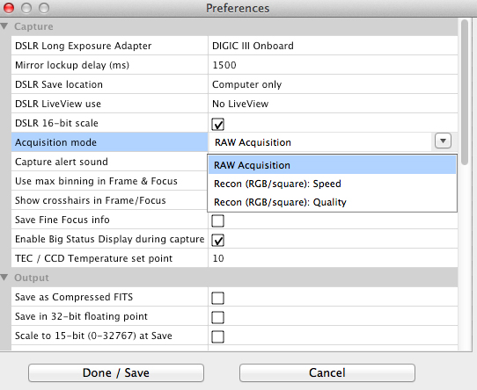Select the DSLR LiveView use label
The height and width of the screenshot is (390, 477).
point(58,104)
